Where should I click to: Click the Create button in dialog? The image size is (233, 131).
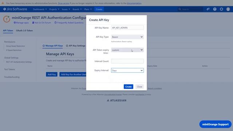pyautogui.click(x=129, y=87)
